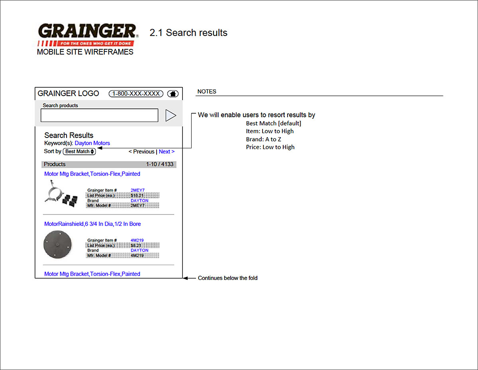Tap the 1-800-XXX-XXXX phone button
The image size is (478, 370).
coord(136,94)
